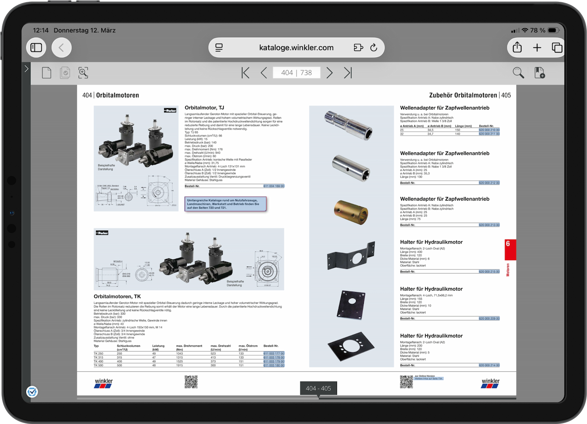587x424 pixels.
Task: Open the 404 - 405 page label
Action: coord(318,388)
